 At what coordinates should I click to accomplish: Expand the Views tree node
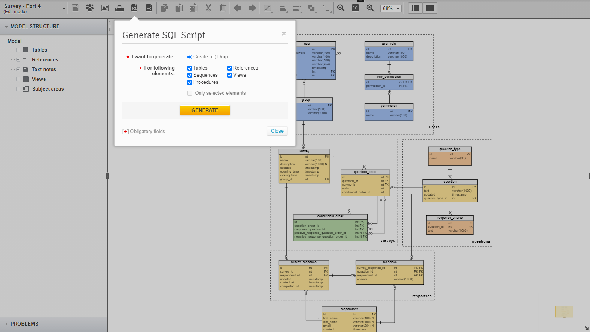coord(18,79)
